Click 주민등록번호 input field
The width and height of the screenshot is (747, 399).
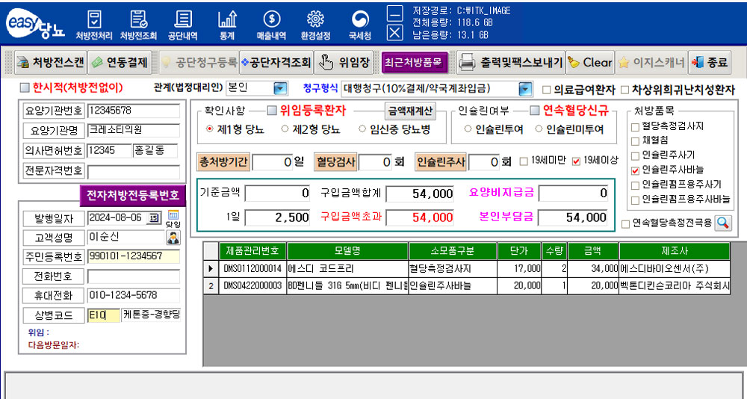pyautogui.click(x=134, y=256)
